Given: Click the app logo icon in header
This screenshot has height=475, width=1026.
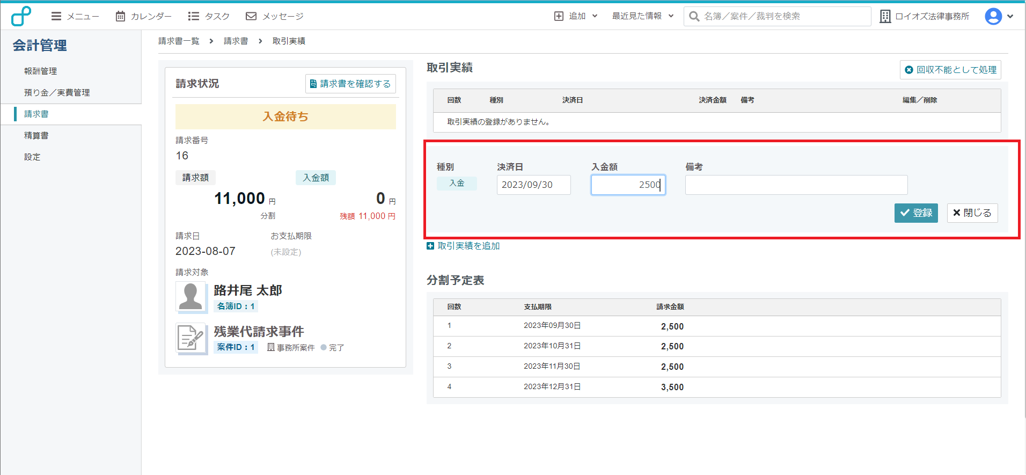Looking at the screenshot, I should pyautogui.click(x=21, y=16).
